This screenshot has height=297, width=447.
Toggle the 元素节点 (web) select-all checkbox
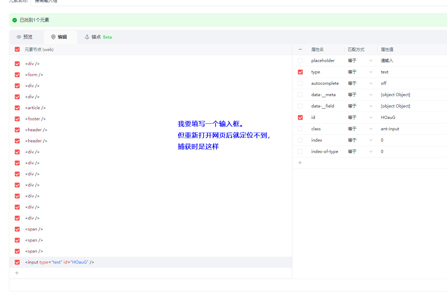[17, 49]
